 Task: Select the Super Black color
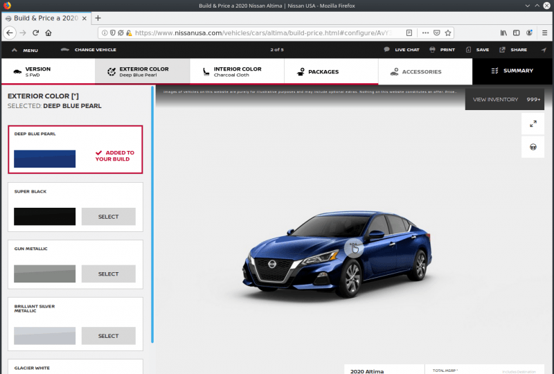coord(109,216)
